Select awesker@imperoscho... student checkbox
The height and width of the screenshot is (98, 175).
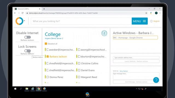[47, 50]
